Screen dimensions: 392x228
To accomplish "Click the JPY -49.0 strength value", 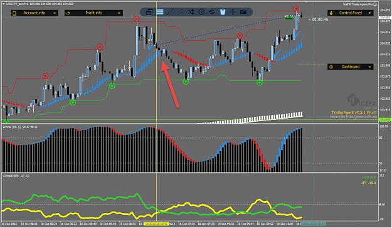I will tap(368, 183).
